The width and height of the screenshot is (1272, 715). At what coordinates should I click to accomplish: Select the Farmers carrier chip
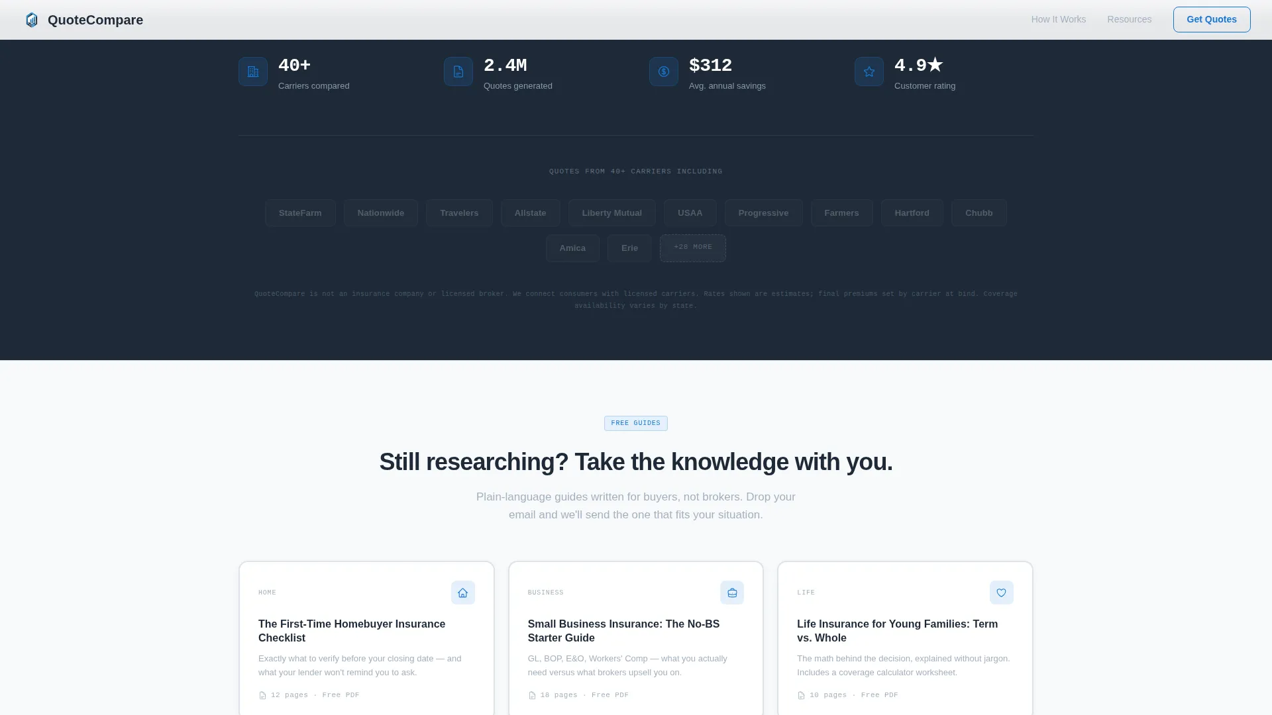841,213
